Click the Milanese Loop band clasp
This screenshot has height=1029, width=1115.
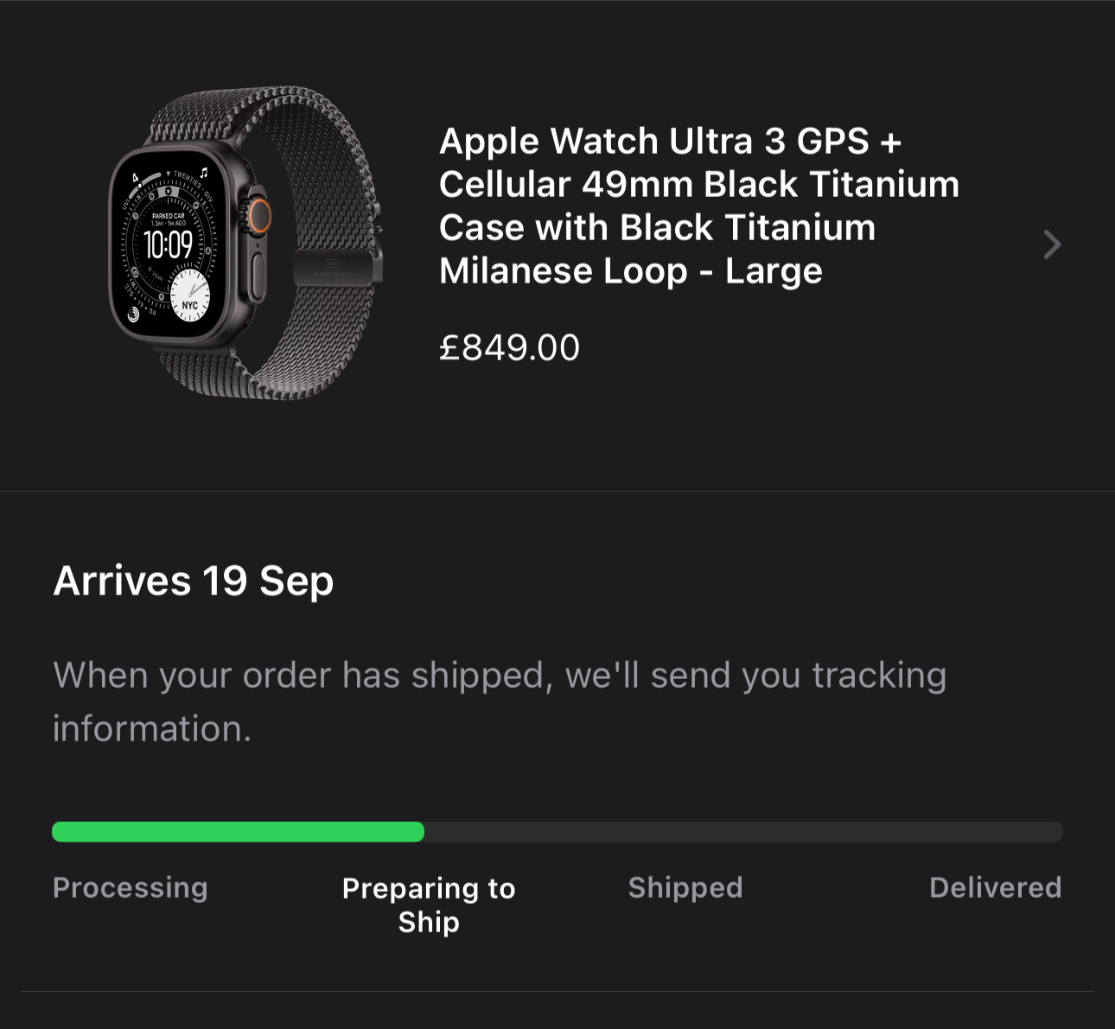coord(334,268)
